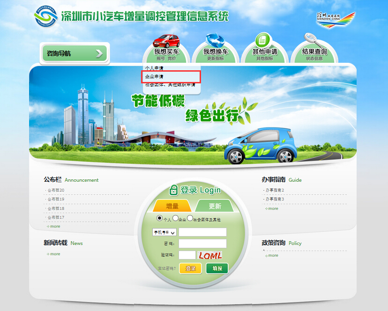Choose 企业申请 from the dropdown menu
The height and width of the screenshot is (311, 388).
click(155, 76)
